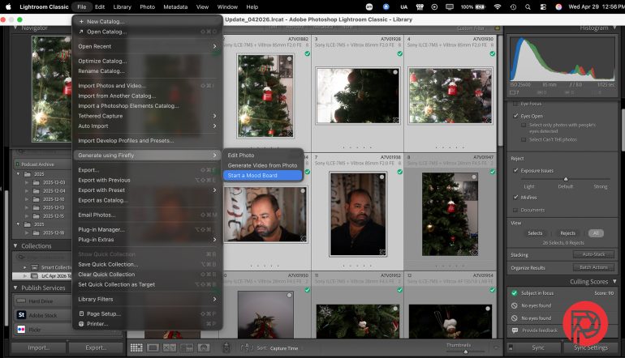625x358 pixels.
Task: Open Survey view icon in toolbar
Action: click(187, 347)
